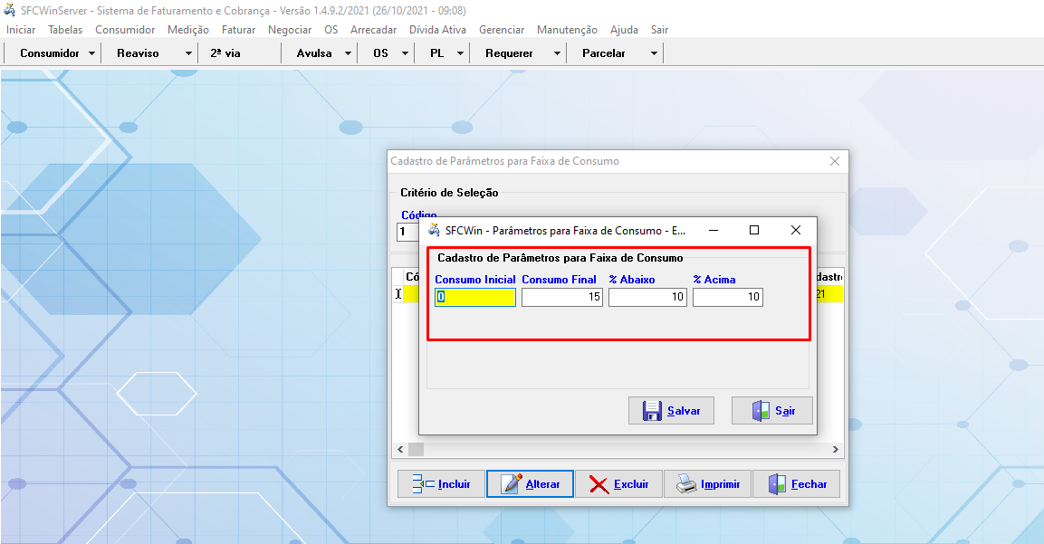Viewport: 1044px width, 544px height.
Task: Click the 2ª via toolbar button
Action: coord(225,53)
